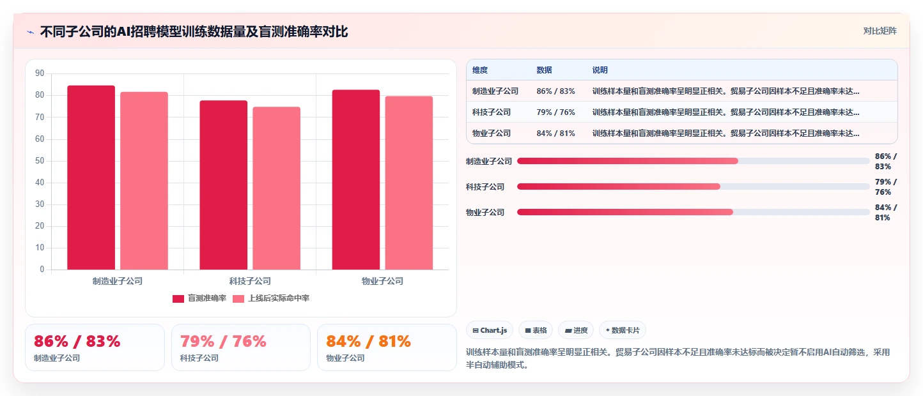Screen dimensions: 923x396
Task: Click y-axis label 50
Action: [40, 160]
